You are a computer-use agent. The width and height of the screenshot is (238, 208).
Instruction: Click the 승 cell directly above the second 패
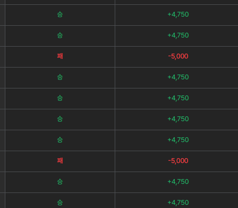[x=60, y=140]
